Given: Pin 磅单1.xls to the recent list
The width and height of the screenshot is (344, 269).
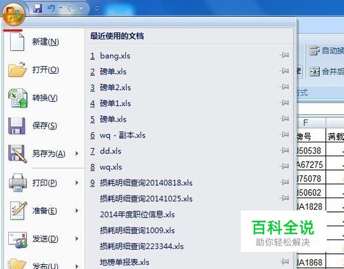Looking at the screenshot, I should [284, 103].
